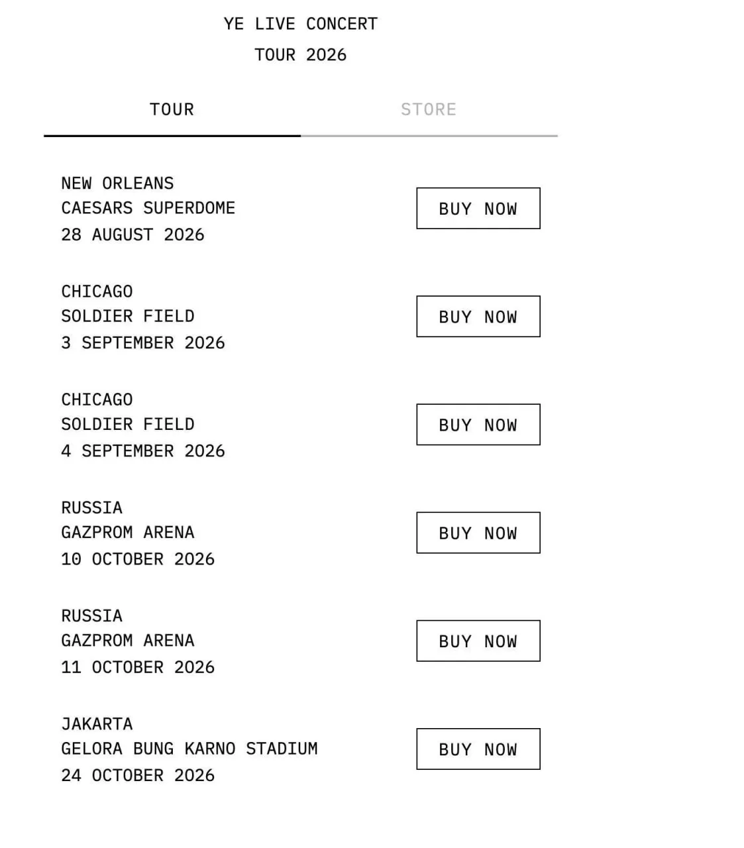Select the TOUR tab
This screenshot has width=744, height=848.
click(172, 109)
